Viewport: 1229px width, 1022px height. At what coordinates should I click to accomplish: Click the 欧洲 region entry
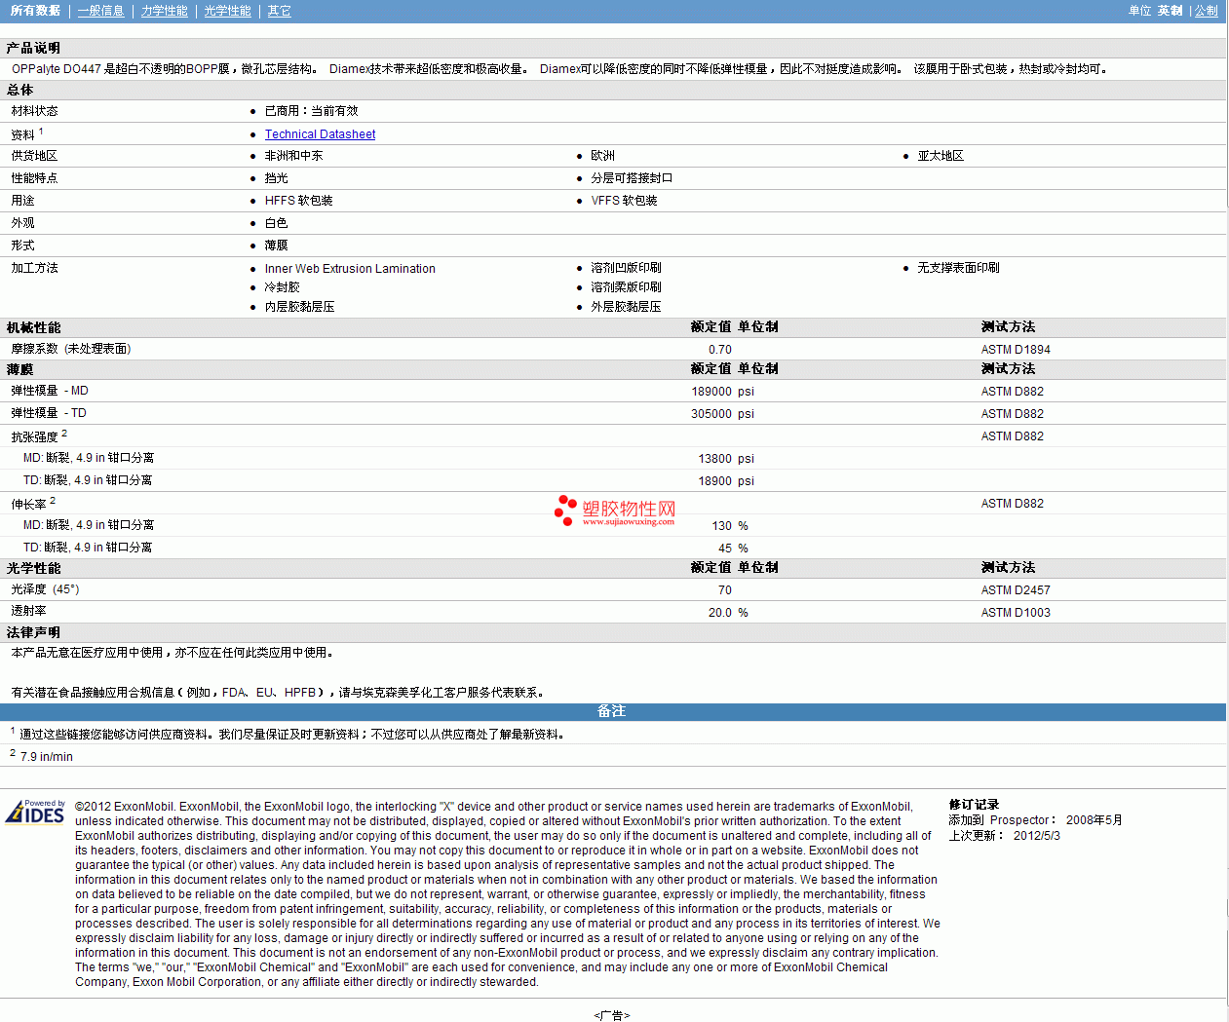coord(602,156)
